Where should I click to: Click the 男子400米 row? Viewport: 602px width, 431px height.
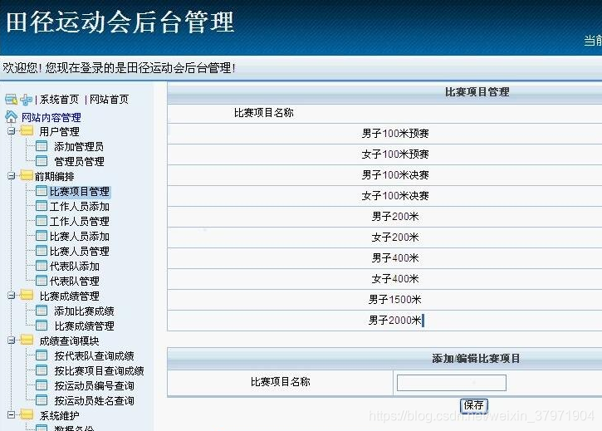384,258
